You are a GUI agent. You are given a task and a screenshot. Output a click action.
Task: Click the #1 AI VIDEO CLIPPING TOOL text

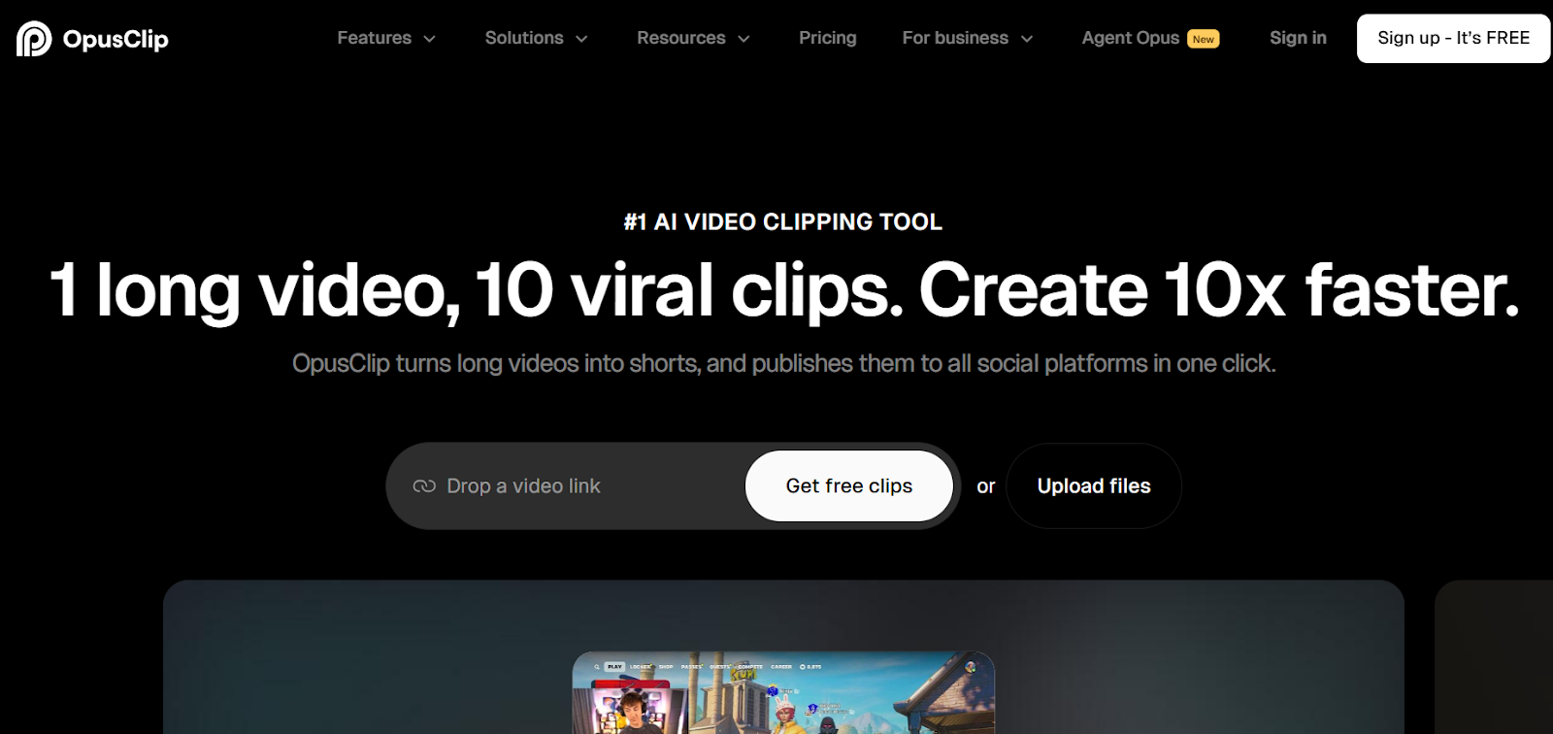coord(783,222)
